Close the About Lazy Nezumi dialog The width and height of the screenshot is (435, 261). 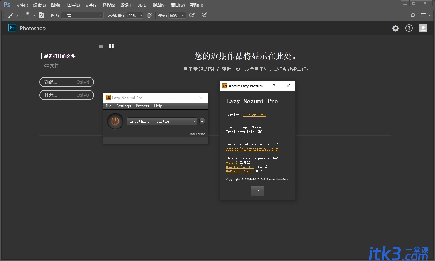click(x=288, y=86)
